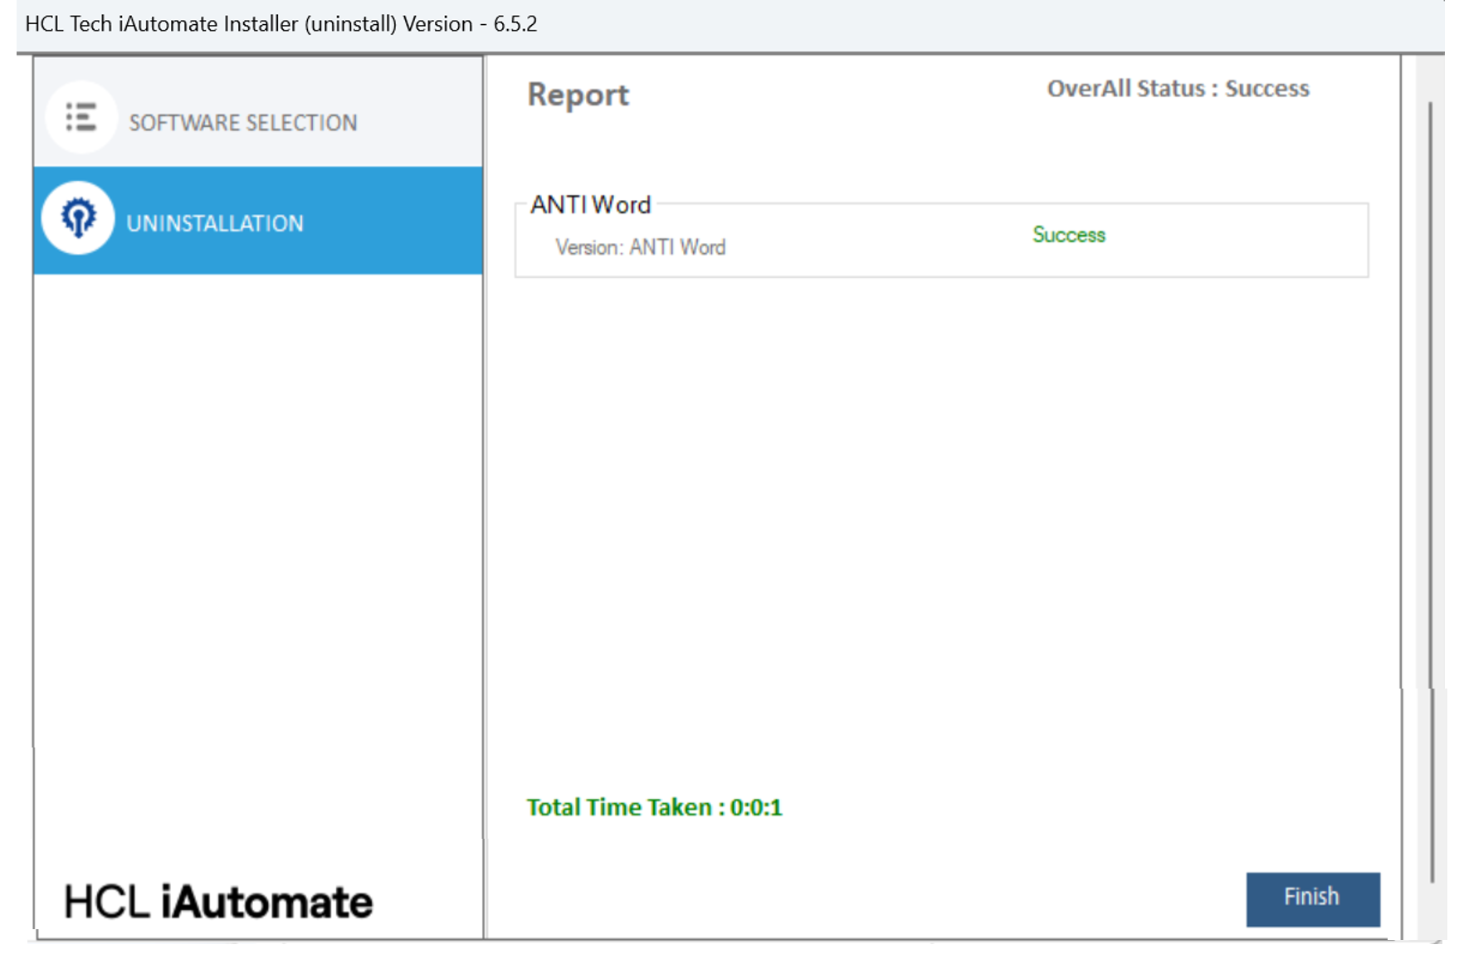The width and height of the screenshot is (1459, 969).
Task: Click the Report heading
Action: [578, 95]
